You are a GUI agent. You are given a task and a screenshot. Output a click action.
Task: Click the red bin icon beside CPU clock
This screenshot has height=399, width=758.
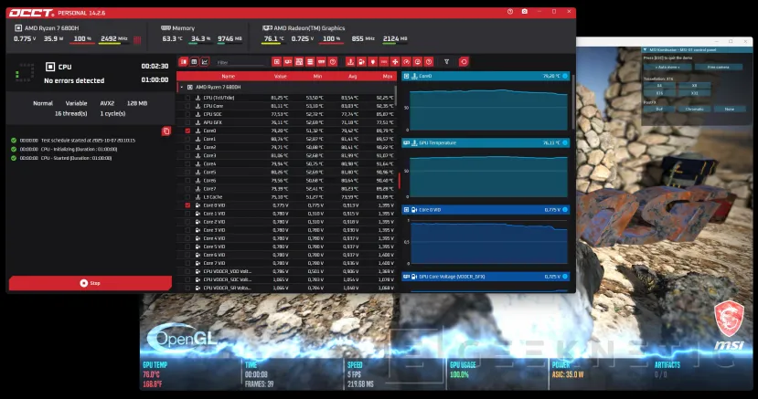[137, 40]
